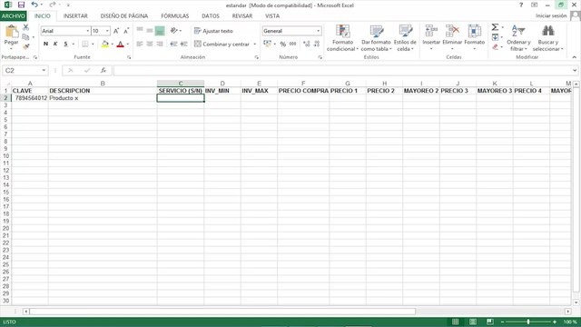The image size is (581, 327).
Task: Click Iniciar sesión link
Action: coord(551,15)
